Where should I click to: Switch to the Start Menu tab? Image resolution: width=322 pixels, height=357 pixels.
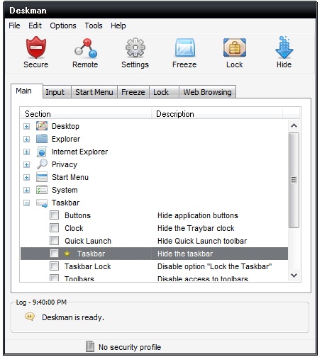94,92
